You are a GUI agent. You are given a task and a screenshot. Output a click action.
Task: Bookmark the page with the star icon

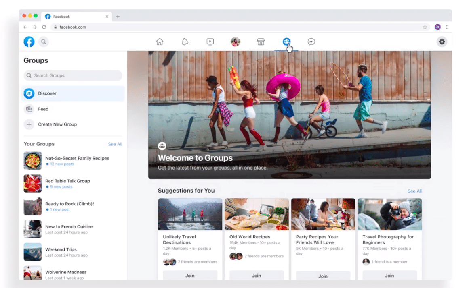coord(425,27)
